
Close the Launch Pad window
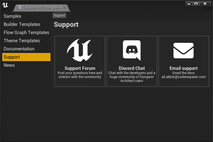(205, 4)
